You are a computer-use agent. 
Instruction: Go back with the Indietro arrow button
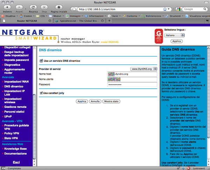7,7
